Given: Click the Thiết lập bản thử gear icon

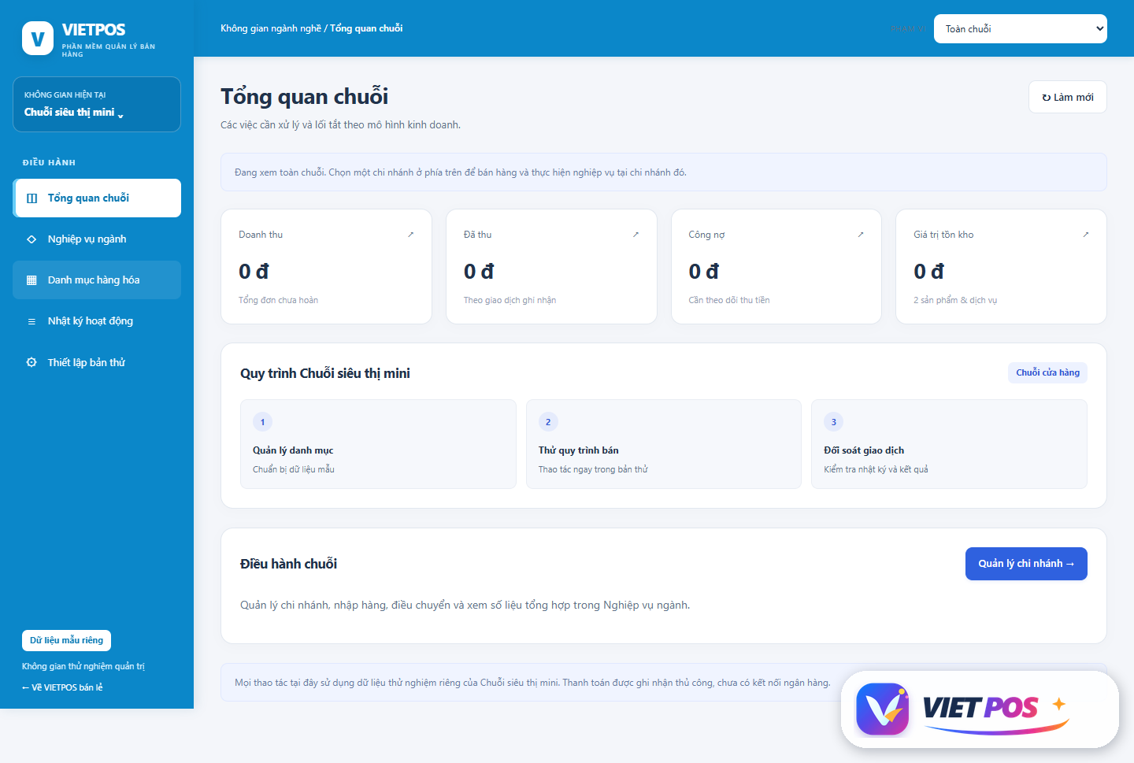Looking at the screenshot, I should click(31, 362).
